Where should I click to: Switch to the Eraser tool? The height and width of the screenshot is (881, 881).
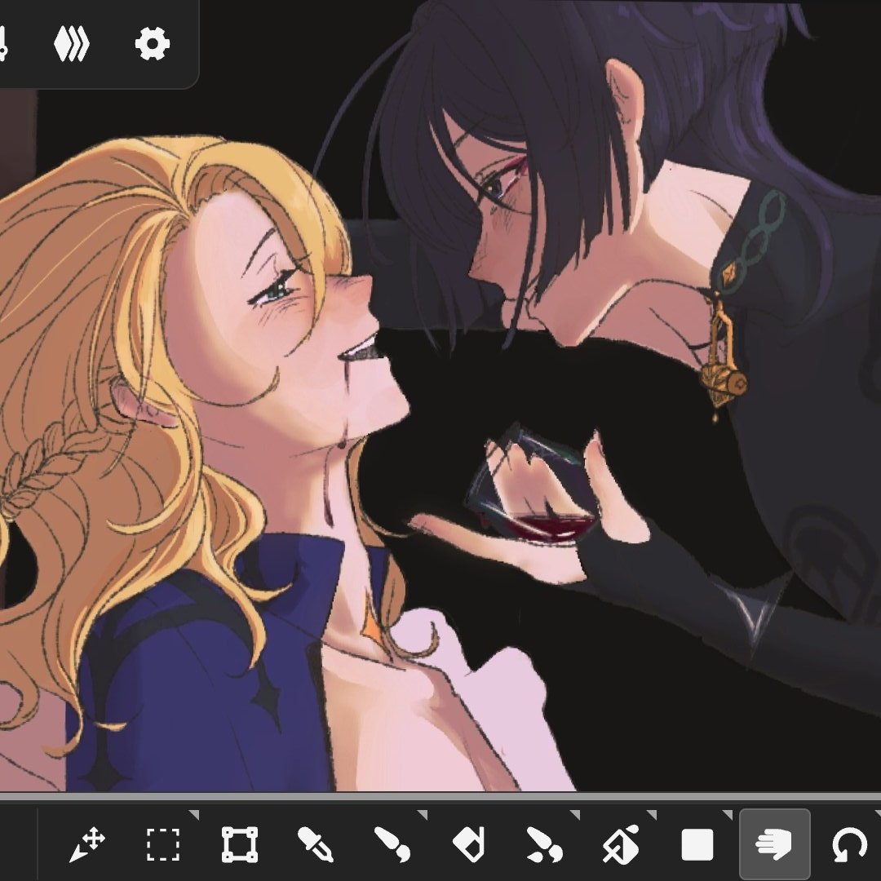[x=468, y=844]
